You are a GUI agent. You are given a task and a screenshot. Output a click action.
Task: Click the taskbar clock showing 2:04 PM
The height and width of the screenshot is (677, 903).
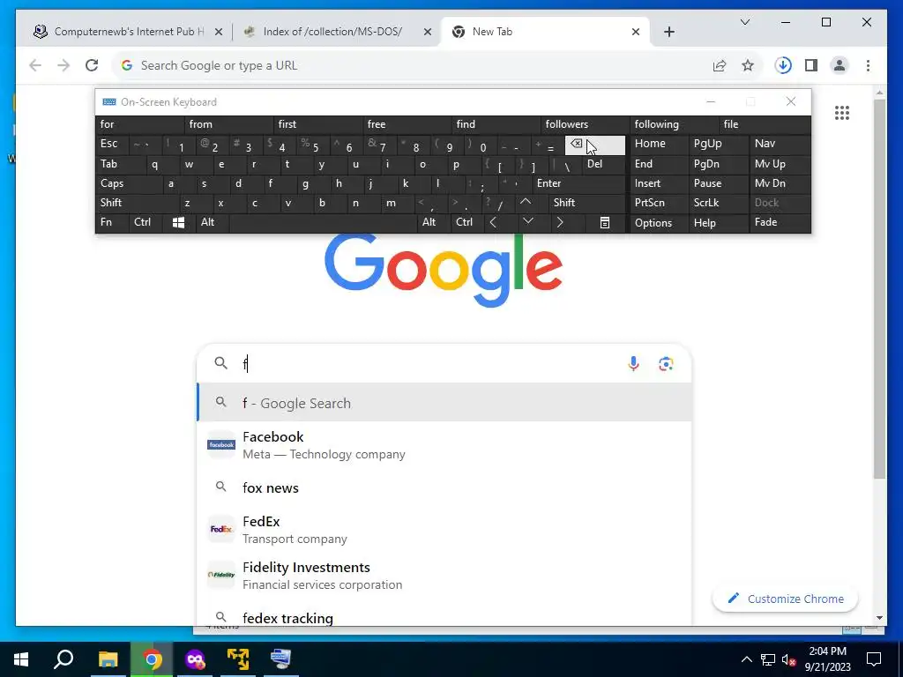(x=827, y=659)
